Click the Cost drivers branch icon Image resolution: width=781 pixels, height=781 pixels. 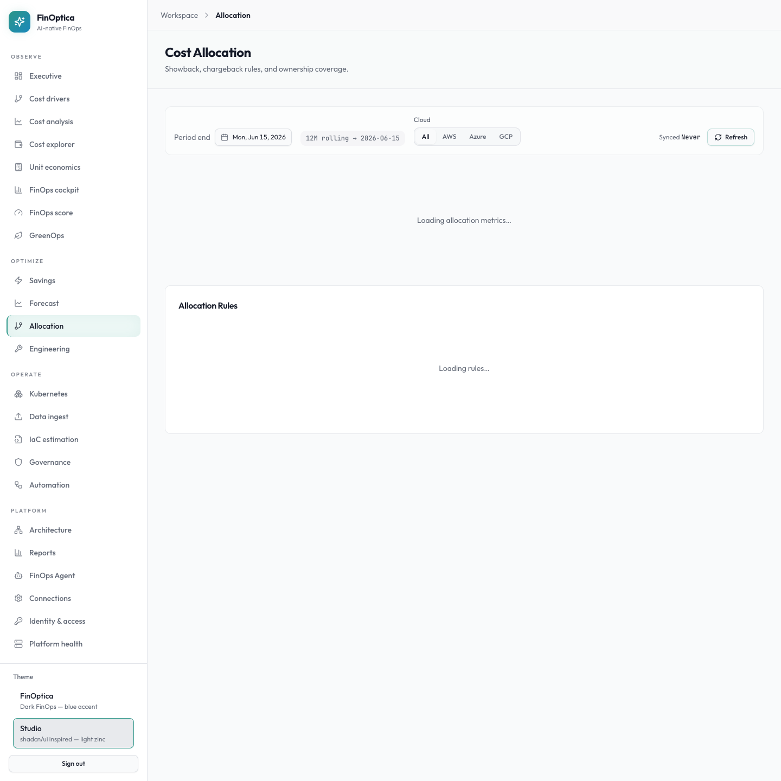[18, 99]
